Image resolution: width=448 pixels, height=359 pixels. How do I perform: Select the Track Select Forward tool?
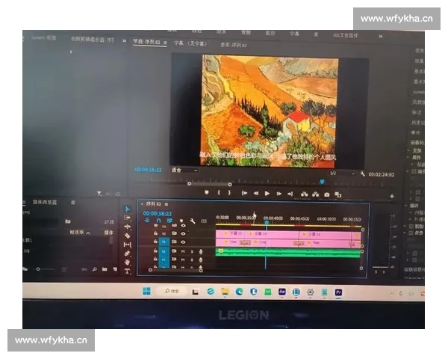tap(128, 218)
